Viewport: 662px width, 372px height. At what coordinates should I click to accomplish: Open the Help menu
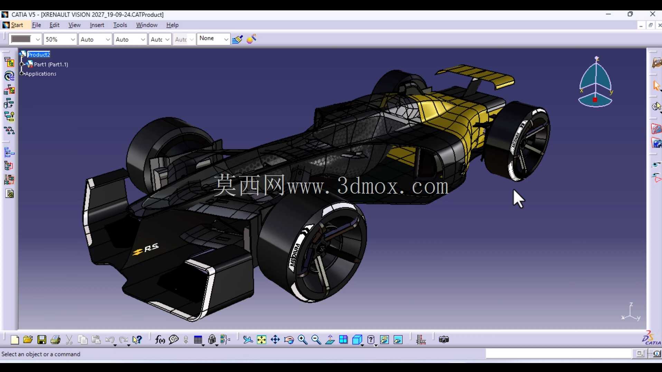click(172, 25)
